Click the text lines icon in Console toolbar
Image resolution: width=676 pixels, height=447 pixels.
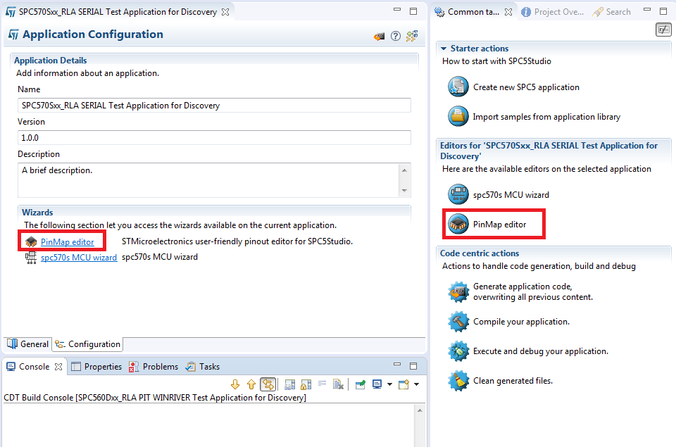[x=322, y=383]
